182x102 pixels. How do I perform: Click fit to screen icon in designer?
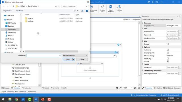coord(135,88)
